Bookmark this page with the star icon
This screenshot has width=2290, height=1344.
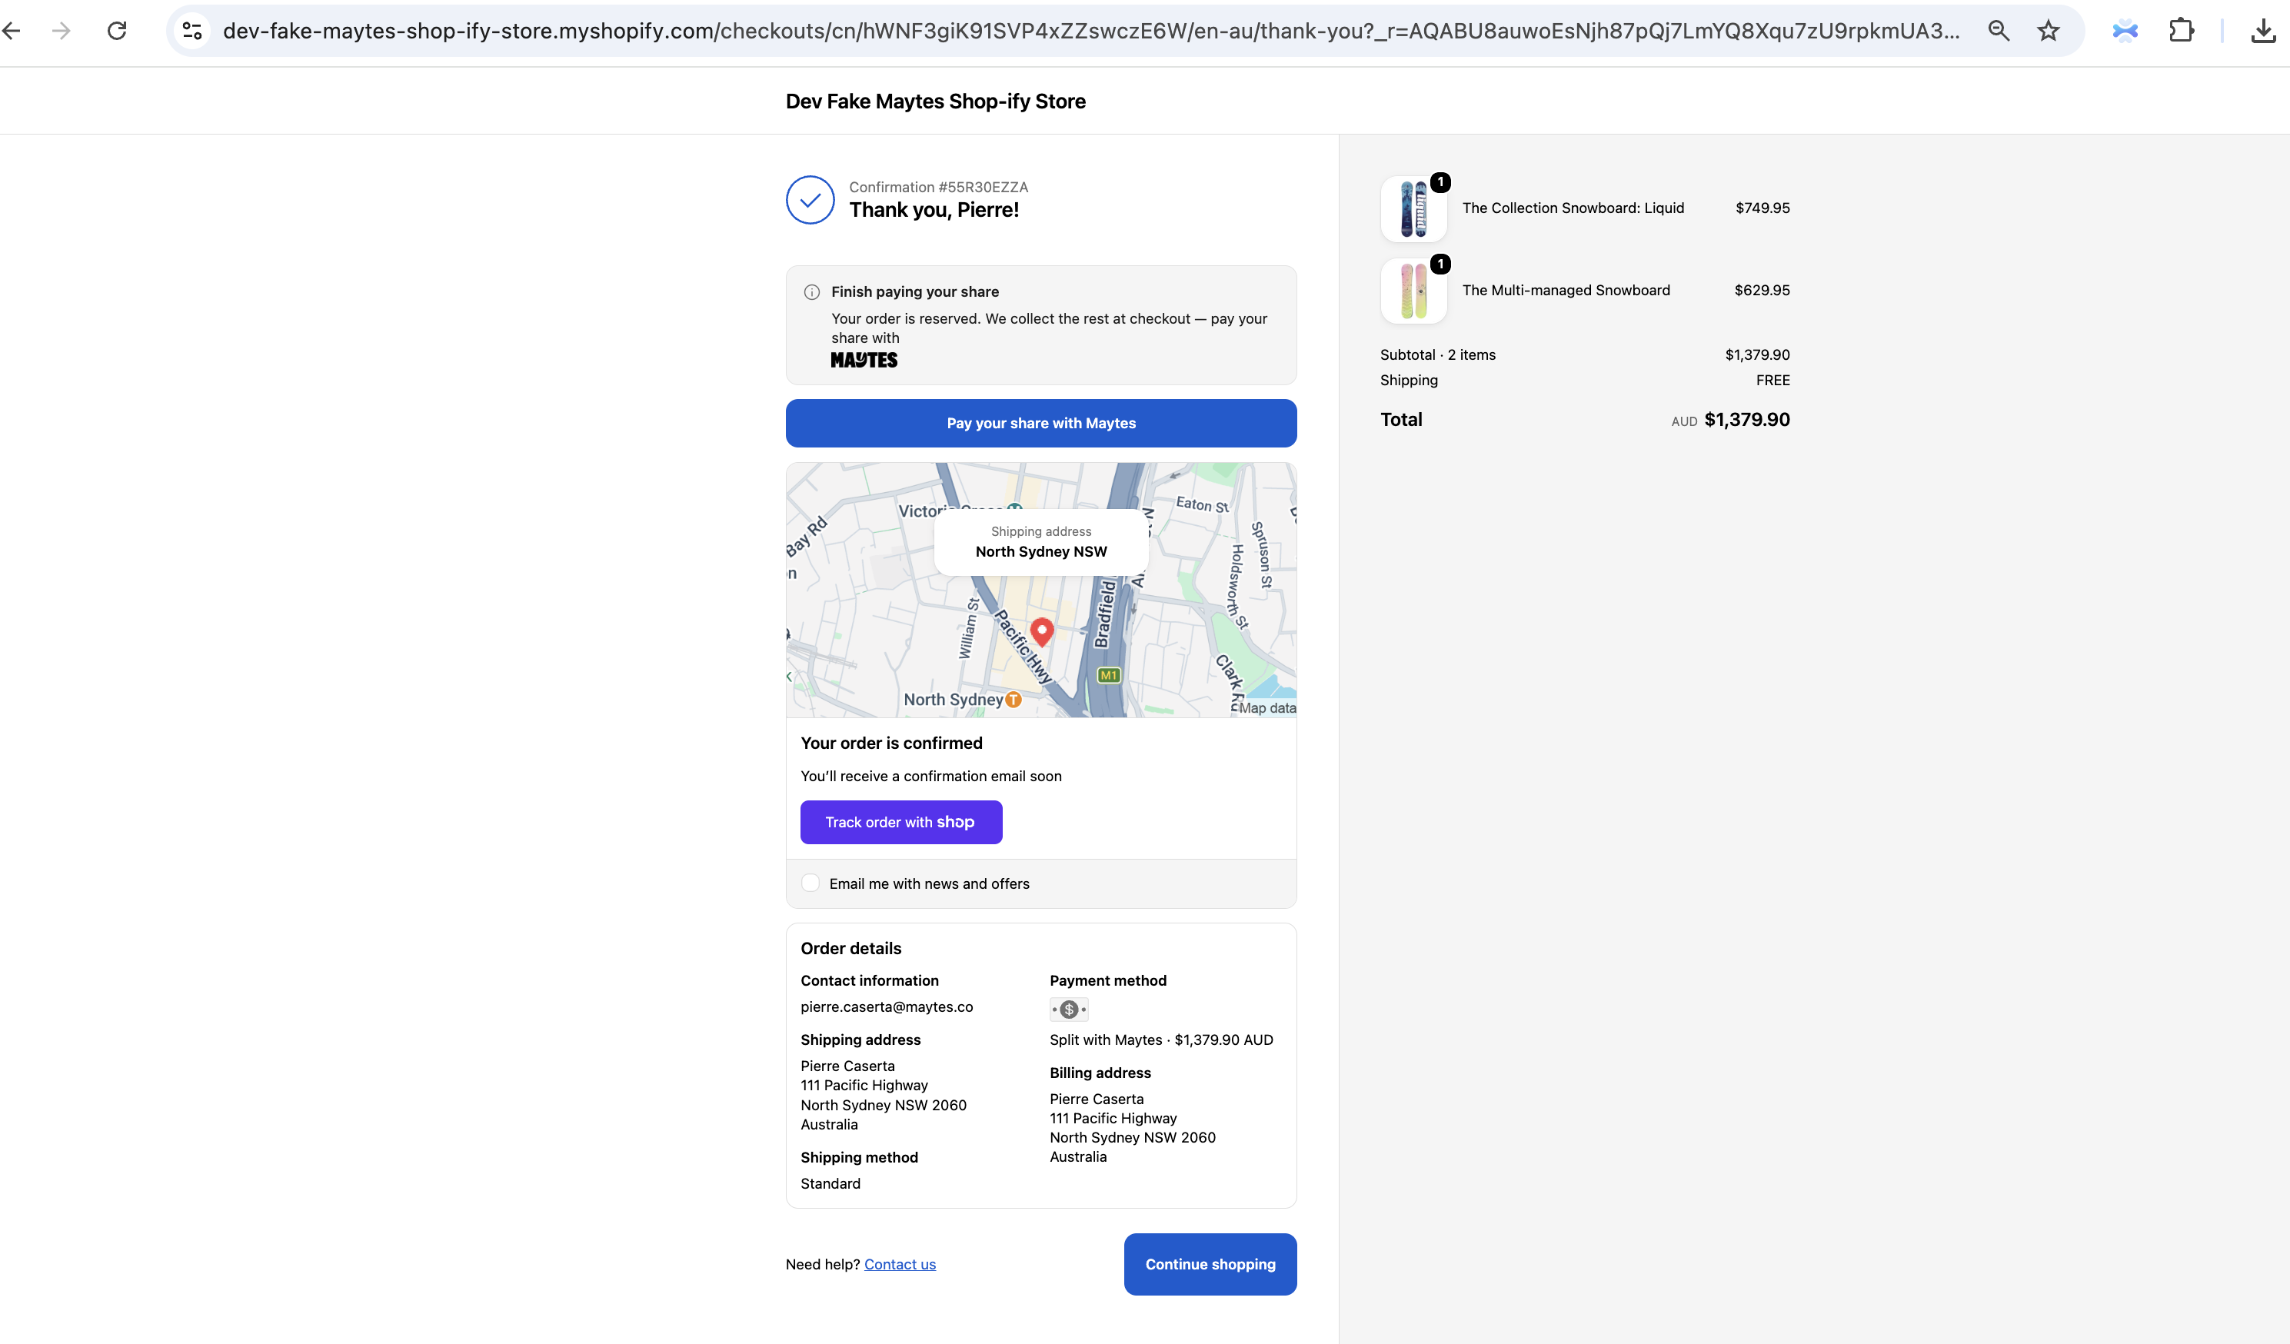point(2049,31)
